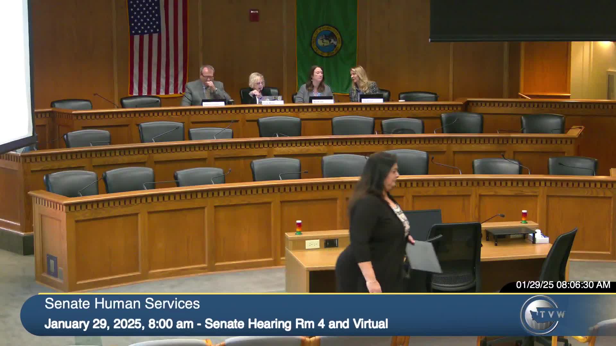Click the Washington state seal on the green flag
Viewport: 616px width, 346px height.
pyautogui.click(x=326, y=41)
